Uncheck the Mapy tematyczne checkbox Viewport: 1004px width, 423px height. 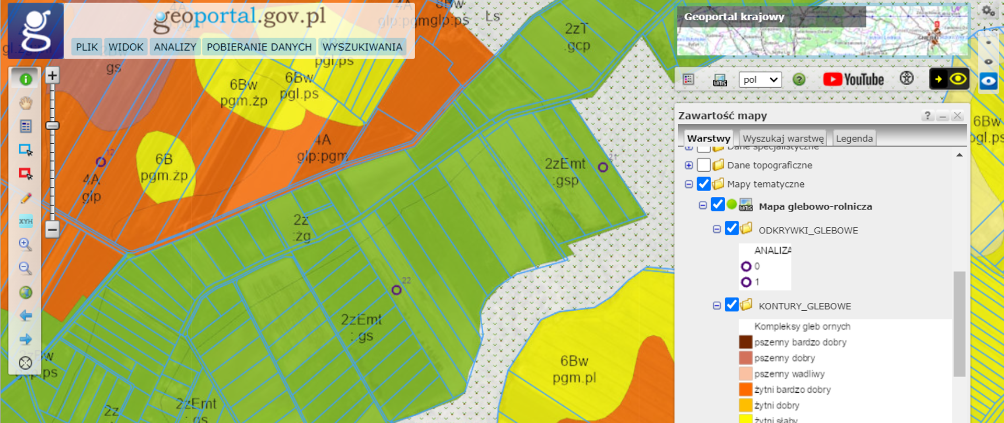click(704, 184)
